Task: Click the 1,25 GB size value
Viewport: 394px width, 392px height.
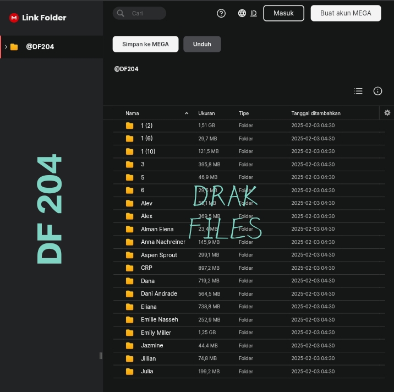Action: point(207,333)
